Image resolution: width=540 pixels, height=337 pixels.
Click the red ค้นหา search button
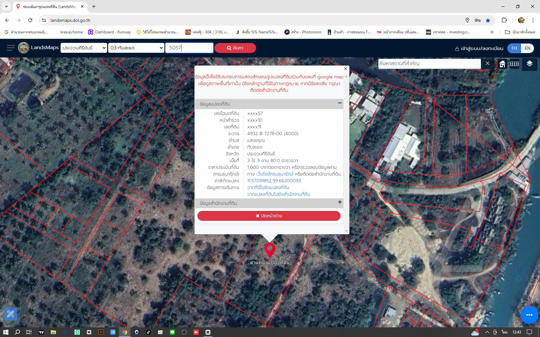pos(235,48)
